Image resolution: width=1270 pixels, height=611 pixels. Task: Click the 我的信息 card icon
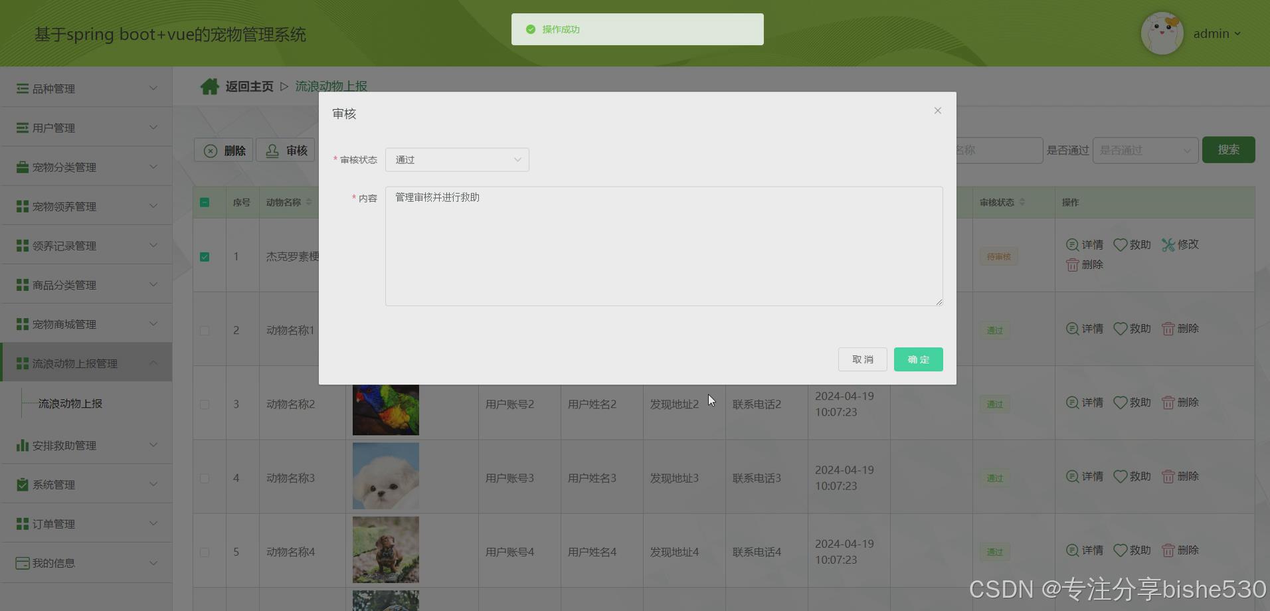click(23, 563)
